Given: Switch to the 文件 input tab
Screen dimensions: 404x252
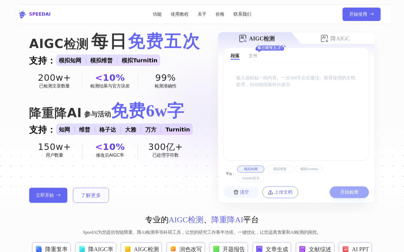Looking at the screenshot, I should point(253,56).
